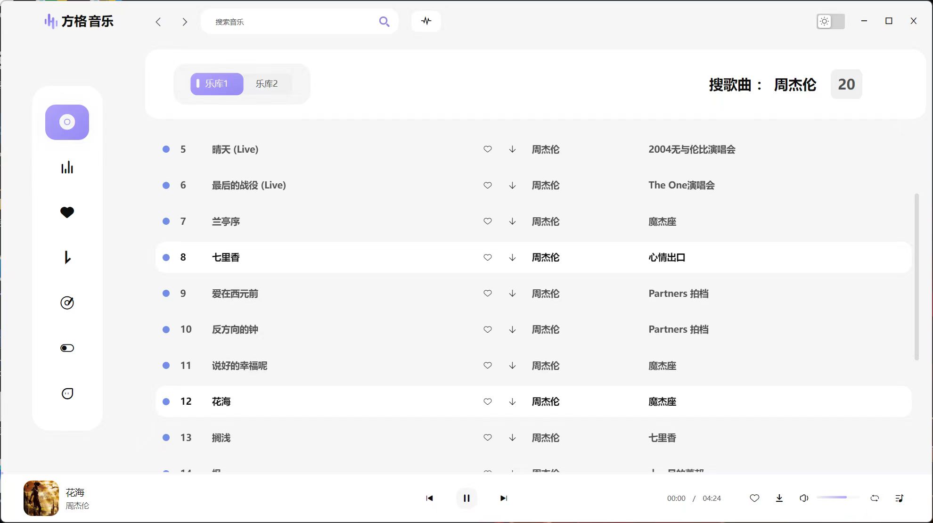Like the song 七里香 with heart
This screenshot has height=523, width=933.
pos(488,257)
